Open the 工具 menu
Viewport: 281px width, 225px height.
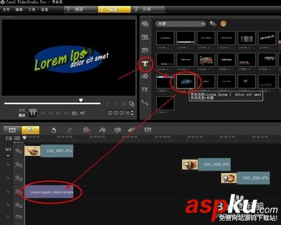[x=31, y=10]
